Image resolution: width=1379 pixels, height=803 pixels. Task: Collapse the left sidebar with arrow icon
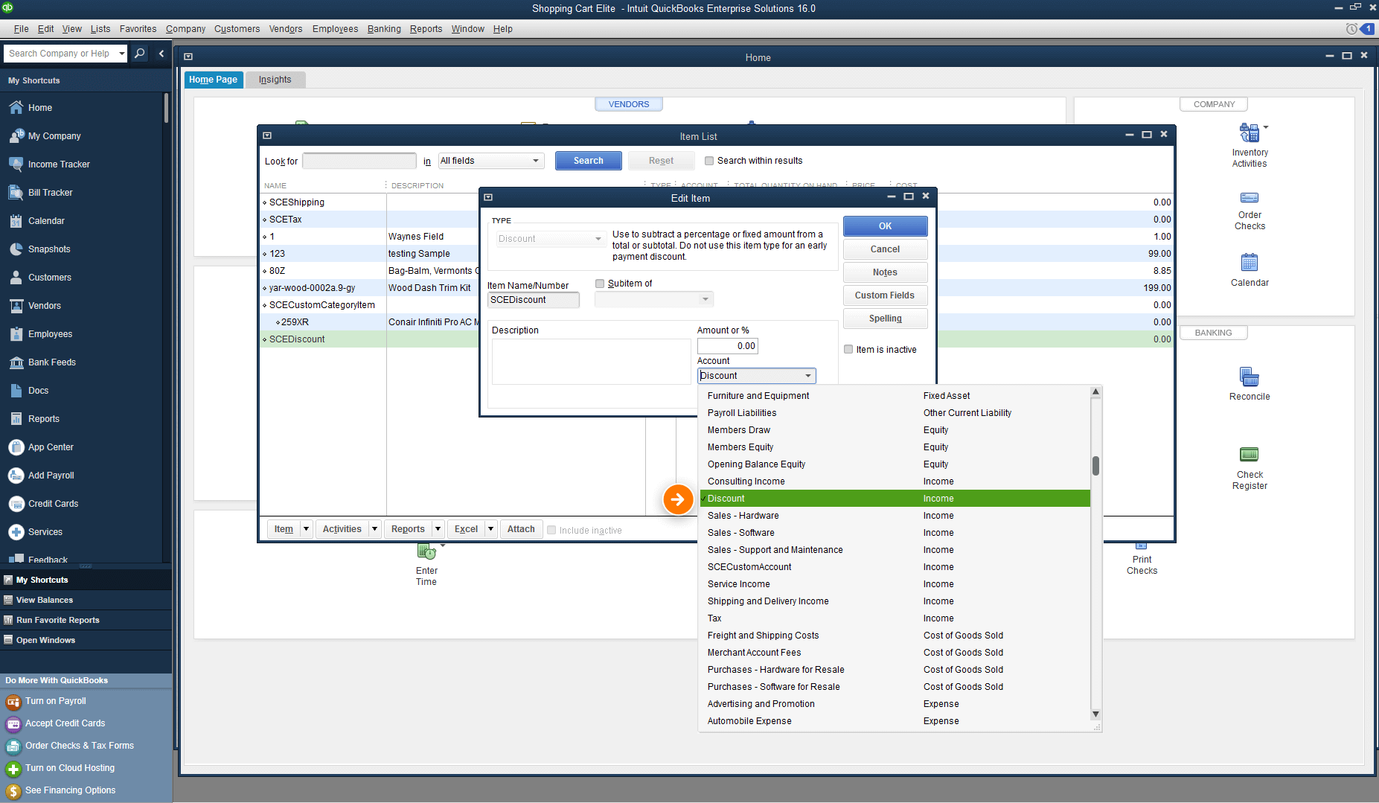tap(161, 54)
